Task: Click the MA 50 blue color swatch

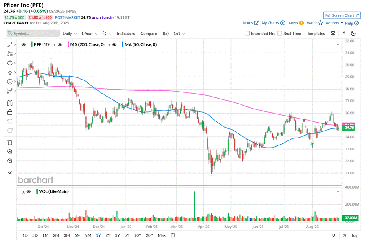Action: point(123,45)
